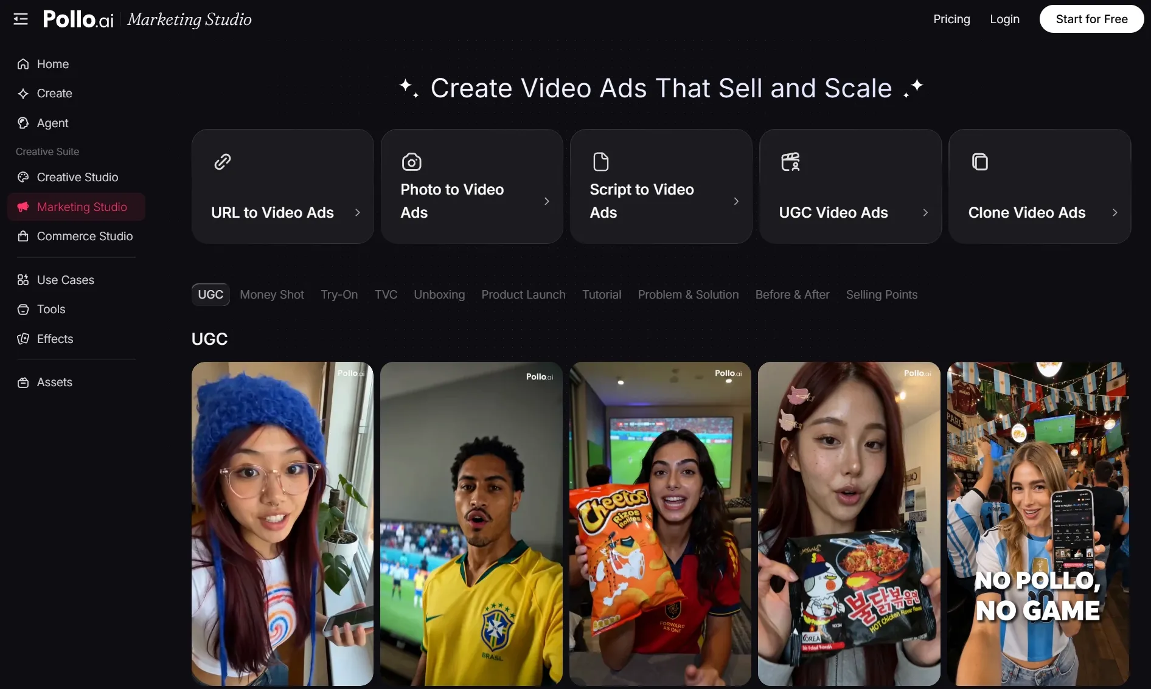Click the Marketing Studio megaphone icon
This screenshot has width=1151, height=689.
23,207
